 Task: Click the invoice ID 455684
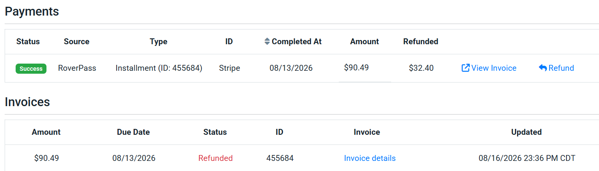click(x=280, y=158)
